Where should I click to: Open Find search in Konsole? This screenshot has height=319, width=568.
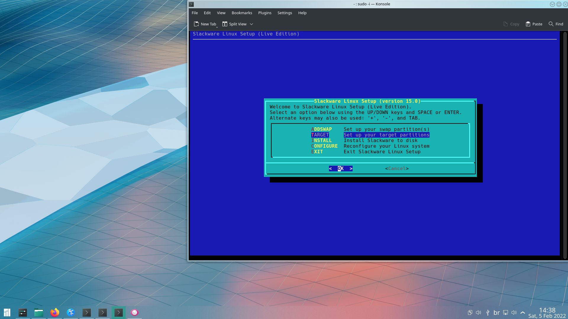[x=556, y=24]
